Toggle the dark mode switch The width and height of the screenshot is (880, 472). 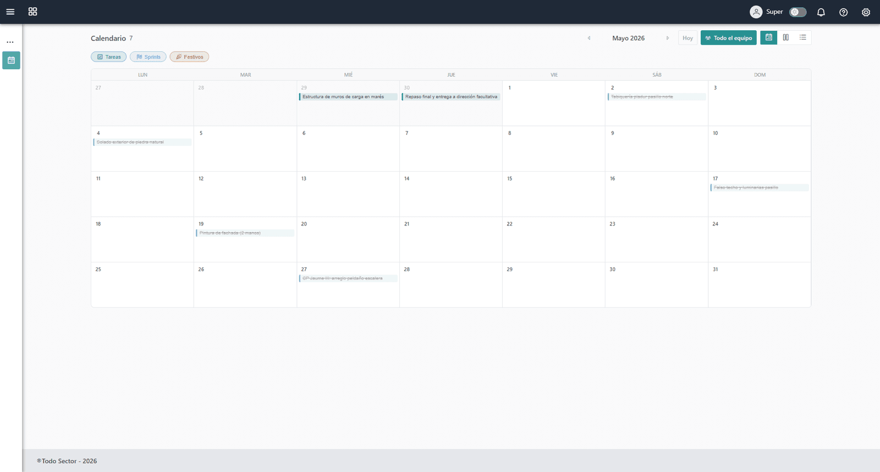[798, 12]
